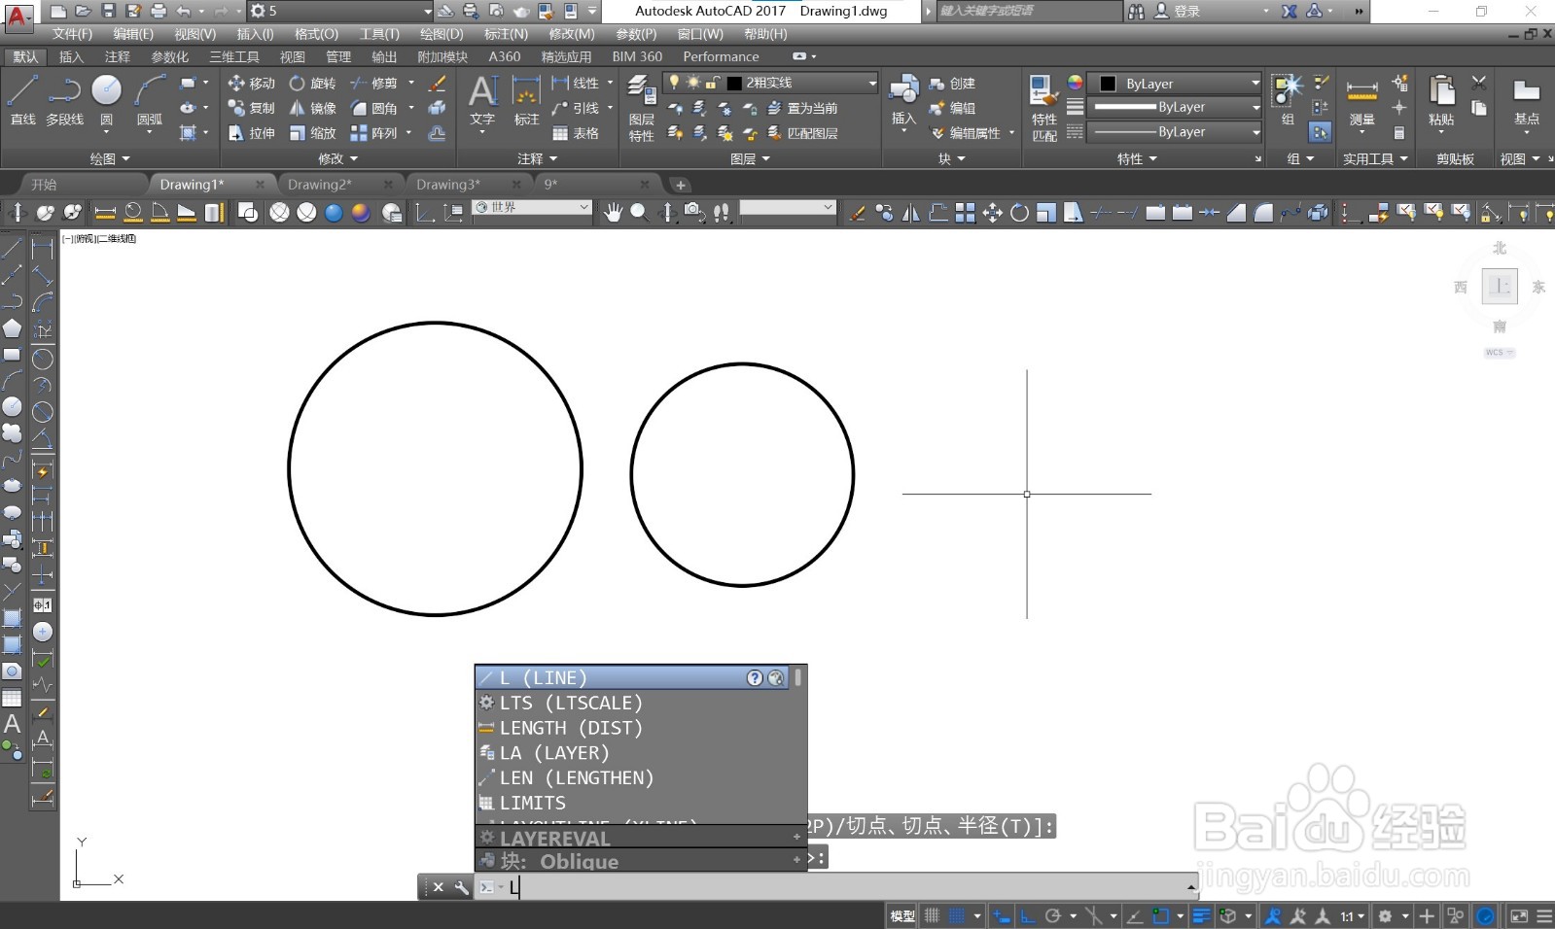Click the black layer color swatch by 2粗实线
Screen dimensions: 1555x929
pos(734,83)
